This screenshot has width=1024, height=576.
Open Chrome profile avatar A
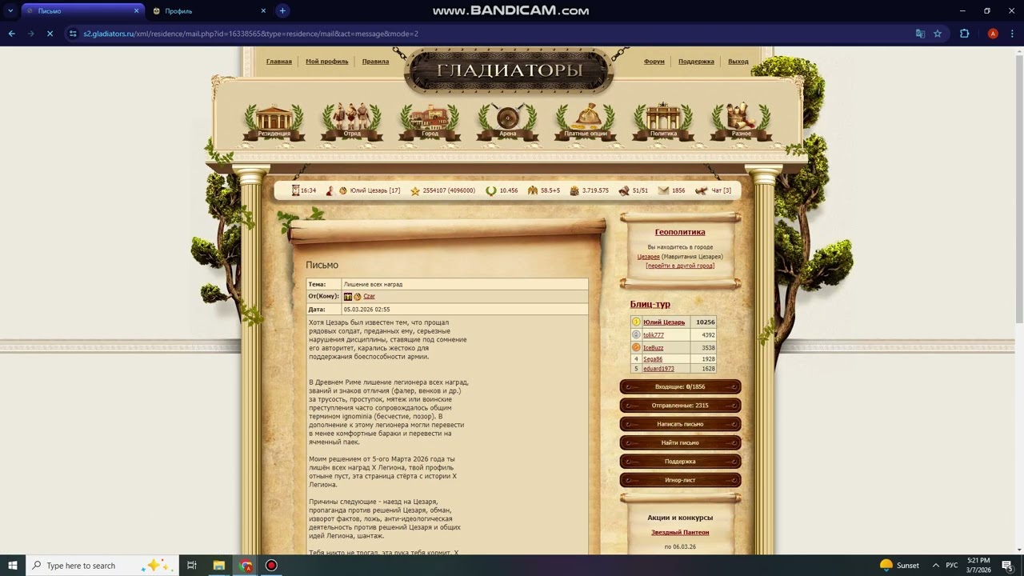click(993, 34)
